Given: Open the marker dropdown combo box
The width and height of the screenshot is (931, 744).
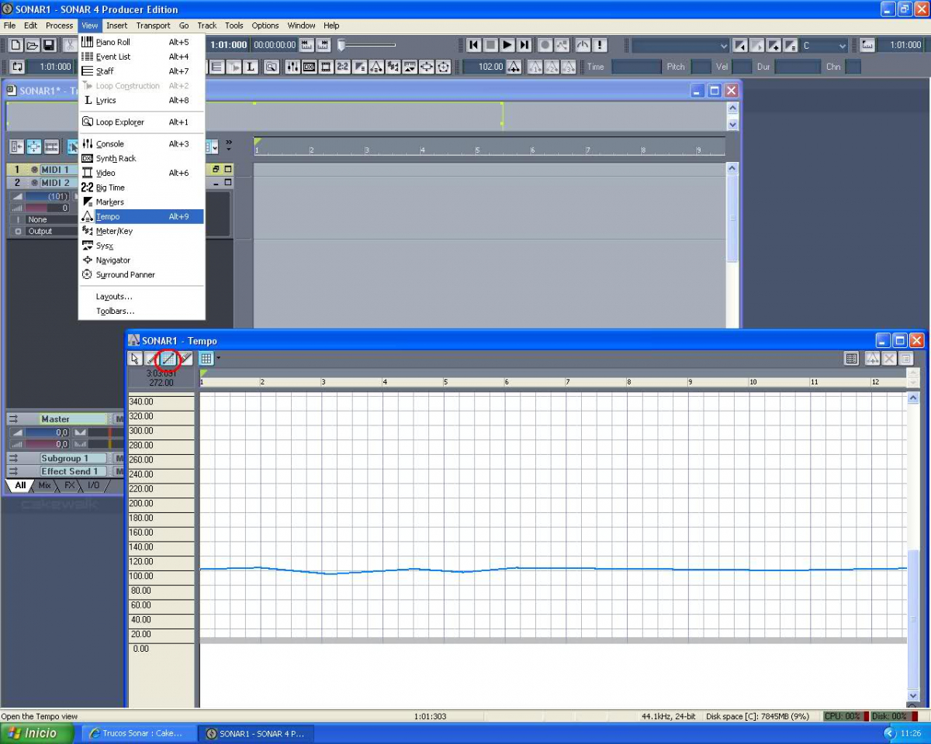Looking at the screenshot, I should pyautogui.click(x=723, y=46).
